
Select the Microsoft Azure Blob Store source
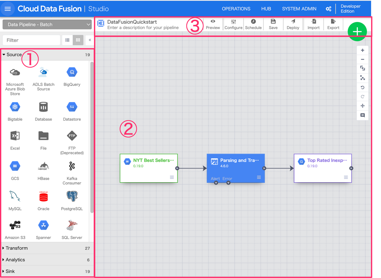click(x=15, y=81)
